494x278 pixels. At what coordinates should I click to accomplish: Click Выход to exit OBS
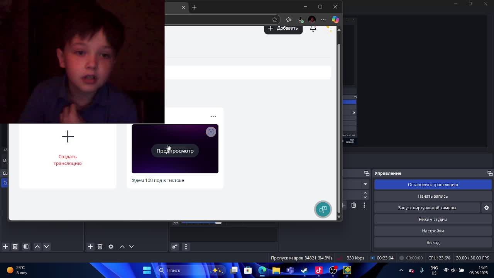pyautogui.click(x=433, y=242)
